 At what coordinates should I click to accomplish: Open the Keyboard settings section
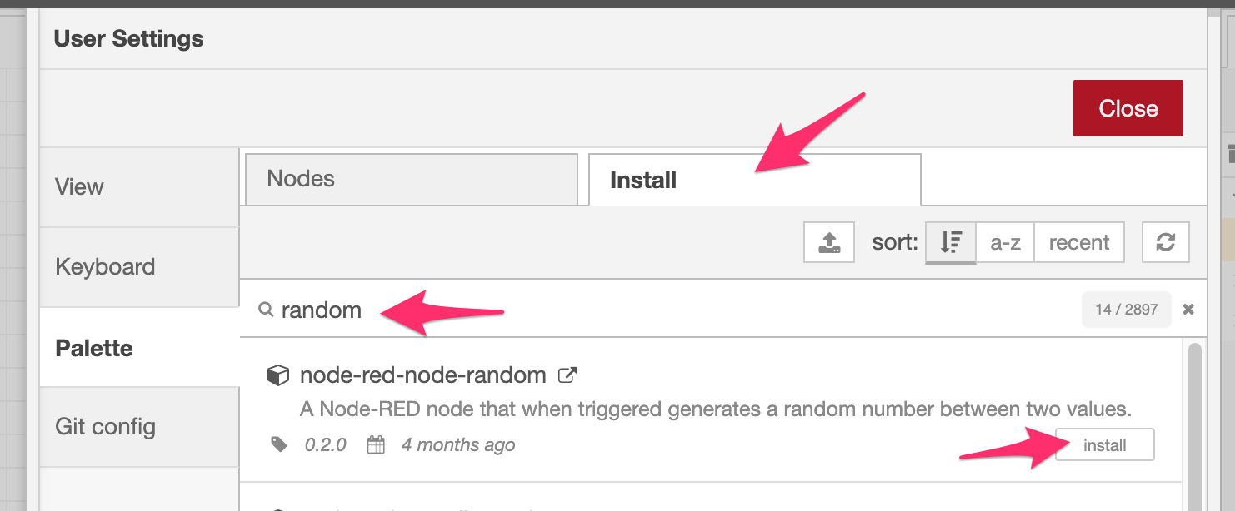point(139,267)
